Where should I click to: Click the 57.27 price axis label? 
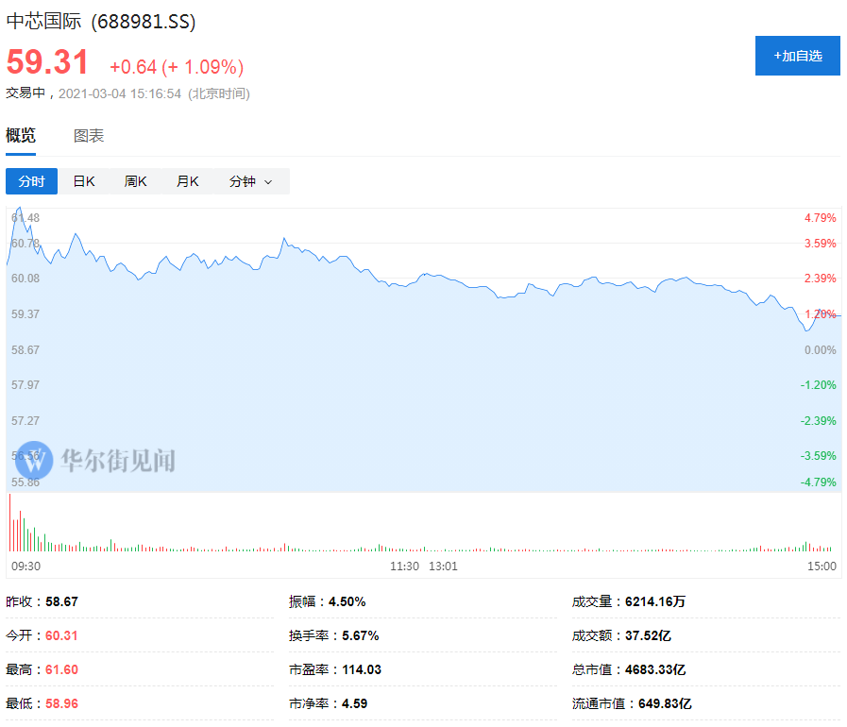click(x=25, y=420)
